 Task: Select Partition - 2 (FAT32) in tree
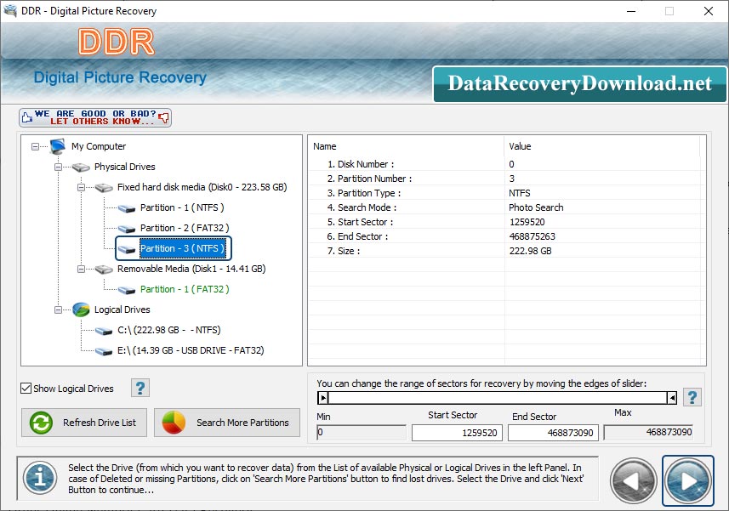click(x=185, y=228)
